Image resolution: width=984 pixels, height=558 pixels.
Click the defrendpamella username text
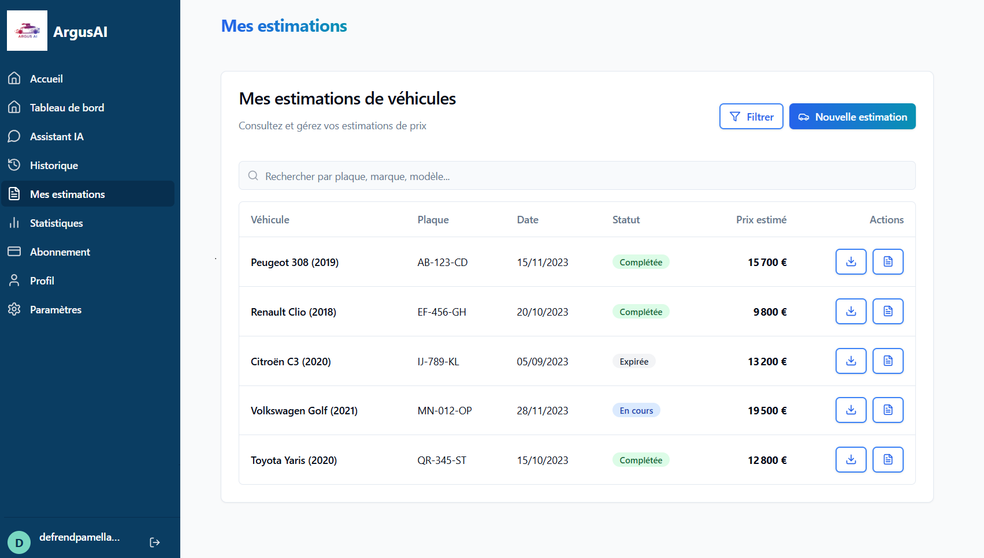click(80, 537)
